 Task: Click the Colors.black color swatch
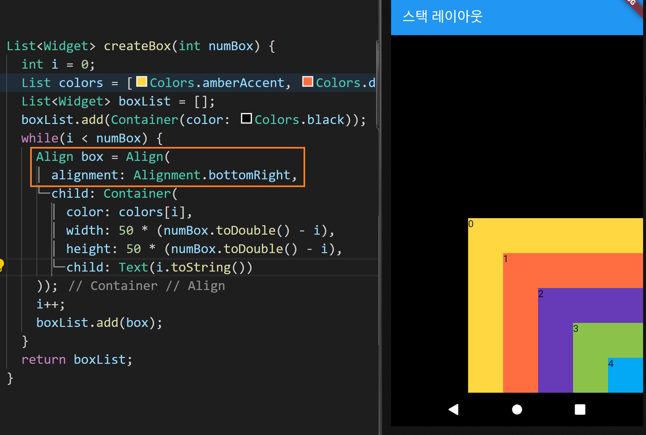(x=246, y=118)
